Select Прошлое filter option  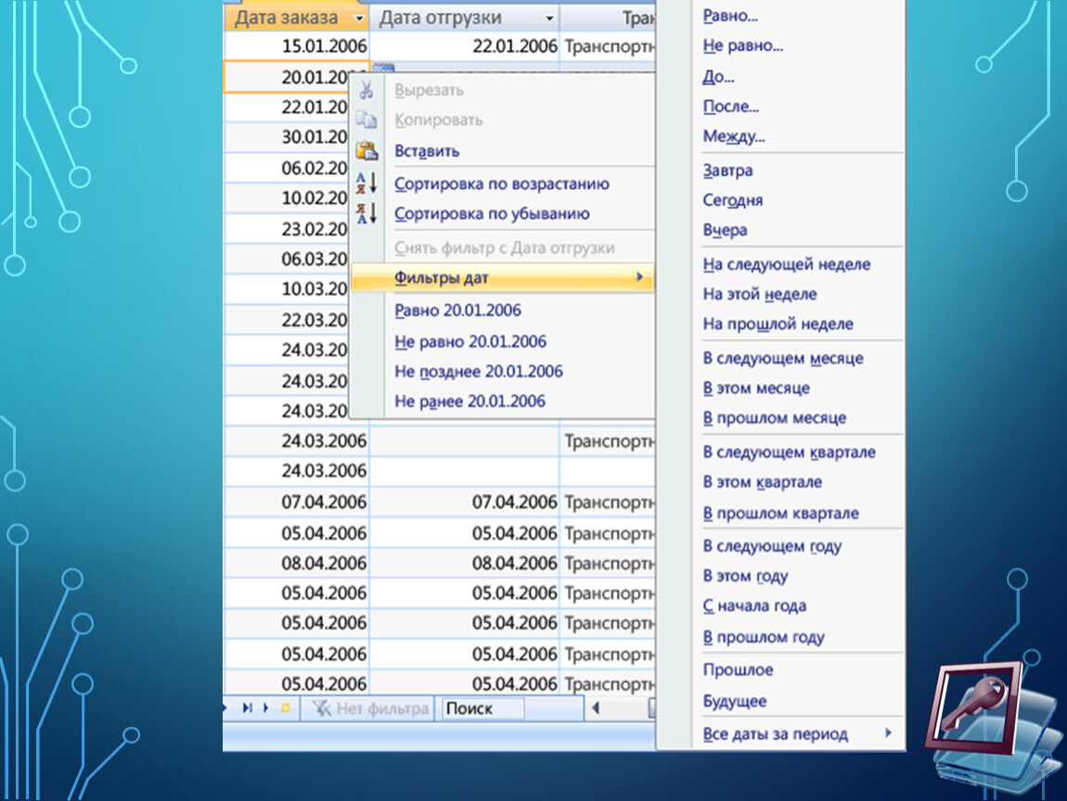(x=738, y=669)
